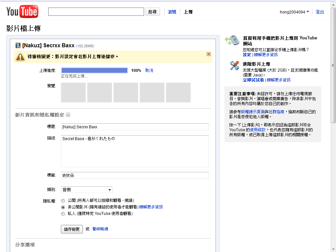Viewport: 336px width, 252px height.
Task: Click the upload progress bar
Action: [x=94, y=71]
